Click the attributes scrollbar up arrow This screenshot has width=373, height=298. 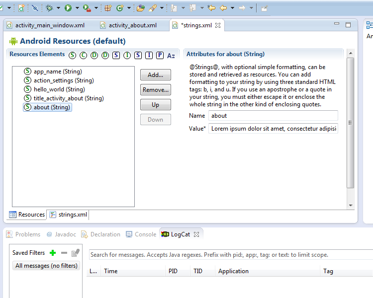point(351,53)
